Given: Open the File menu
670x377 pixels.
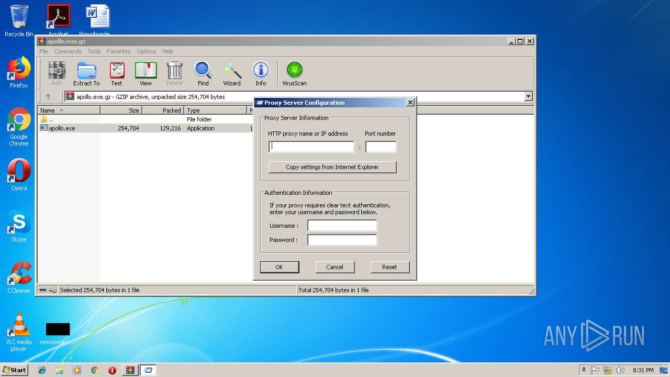Looking at the screenshot, I should [x=43, y=51].
